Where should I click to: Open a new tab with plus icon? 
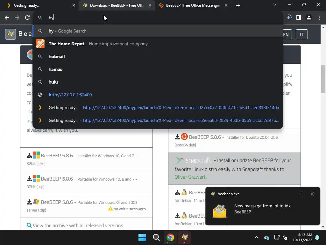[x=238, y=5]
